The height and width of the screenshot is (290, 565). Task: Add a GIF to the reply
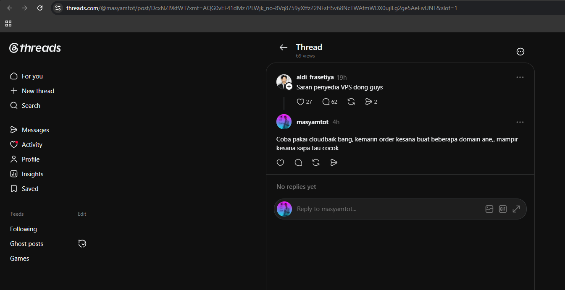[x=503, y=209]
